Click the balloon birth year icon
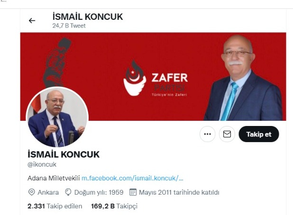The height and width of the screenshot is (215, 293). click(x=68, y=192)
